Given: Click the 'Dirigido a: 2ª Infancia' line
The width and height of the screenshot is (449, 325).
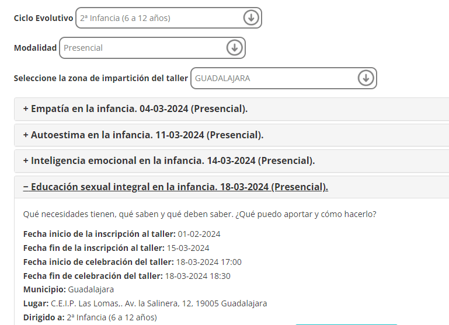Looking at the screenshot, I should pyautogui.click(x=90, y=317).
